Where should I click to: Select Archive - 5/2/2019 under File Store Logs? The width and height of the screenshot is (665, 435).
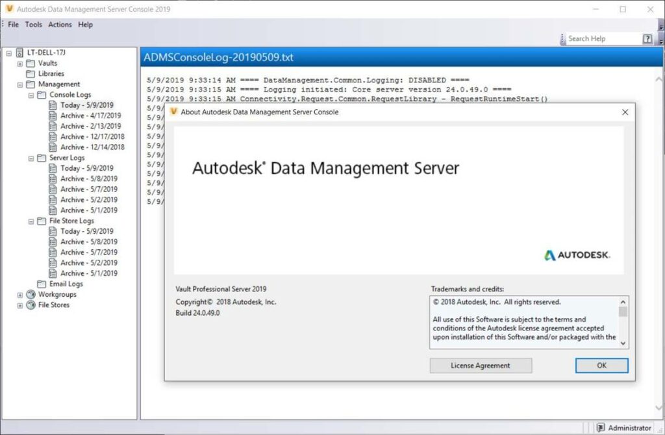pyautogui.click(x=88, y=263)
